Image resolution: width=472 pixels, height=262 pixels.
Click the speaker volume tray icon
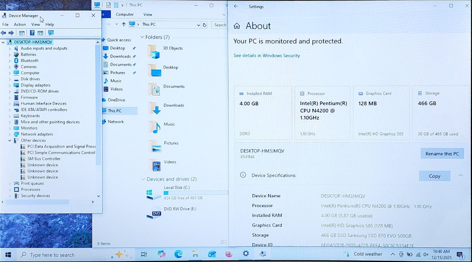pyautogui.click(x=426, y=254)
